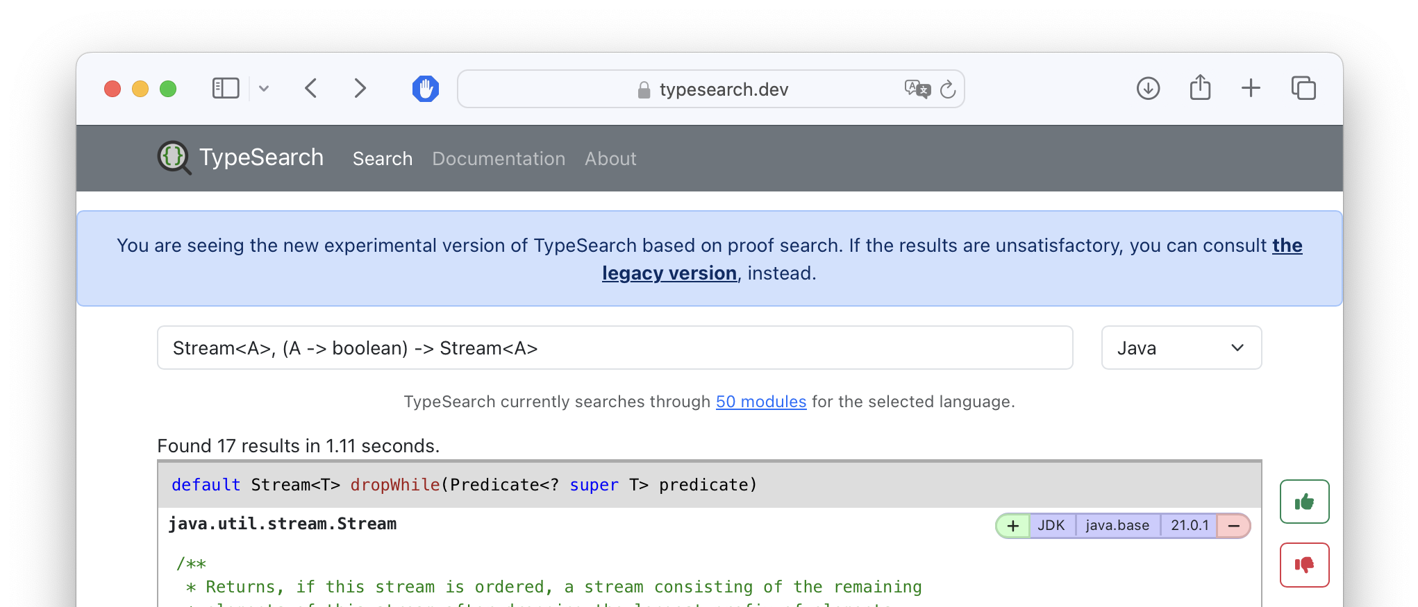Click the red minus on the JDK badge

coord(1233,526)
